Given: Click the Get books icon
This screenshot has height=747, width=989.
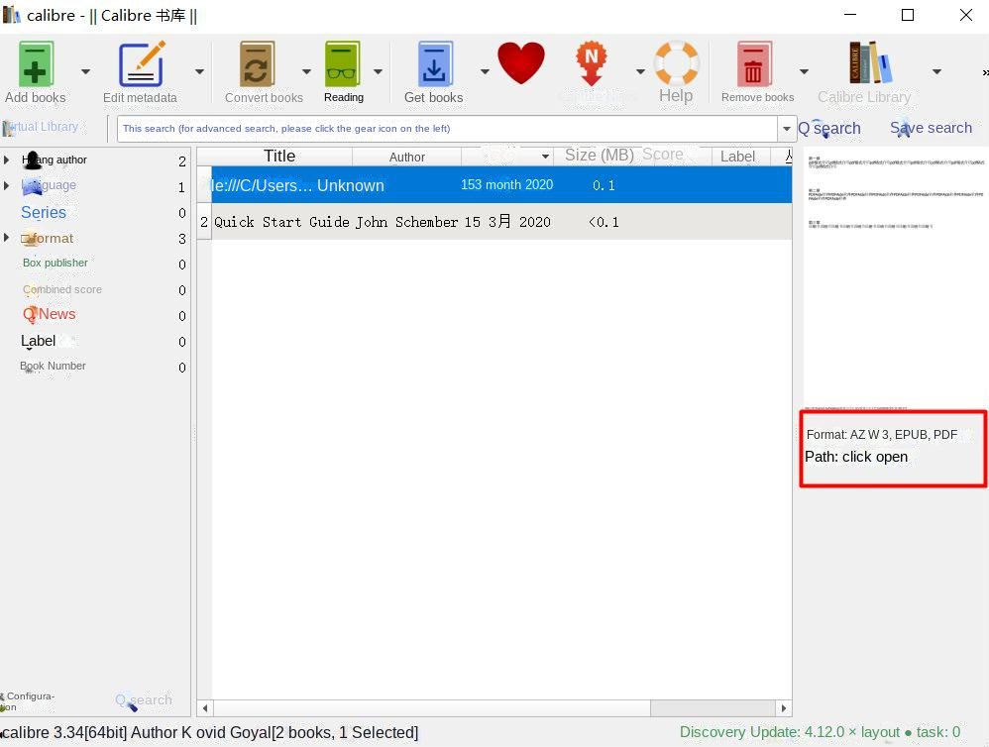Looking at the screenshot, I should (434, 62).
